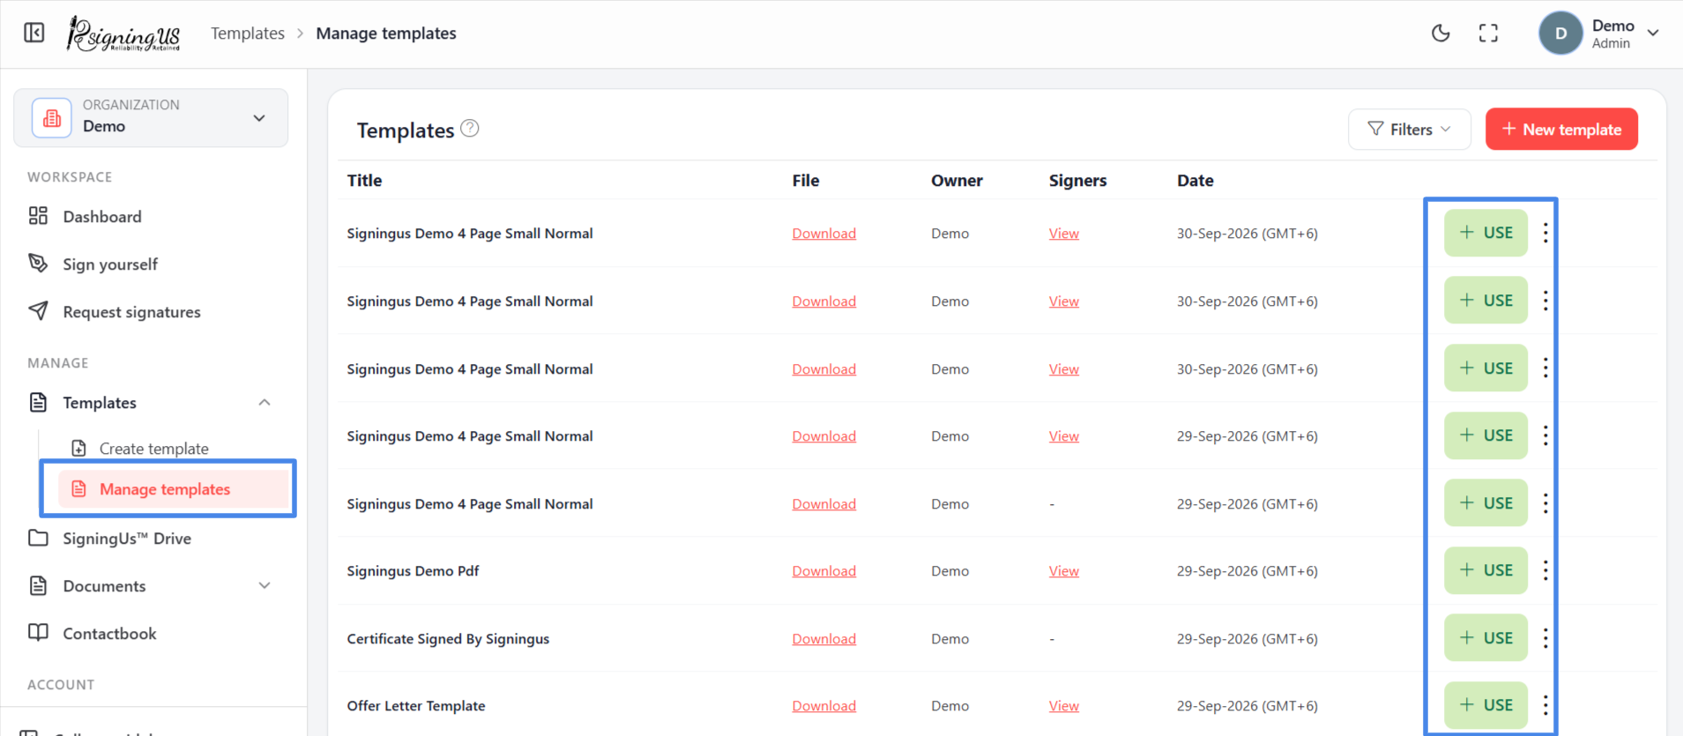Click the Contactbook book icon
Screen dimensions: 1683x736
(38, 632)
